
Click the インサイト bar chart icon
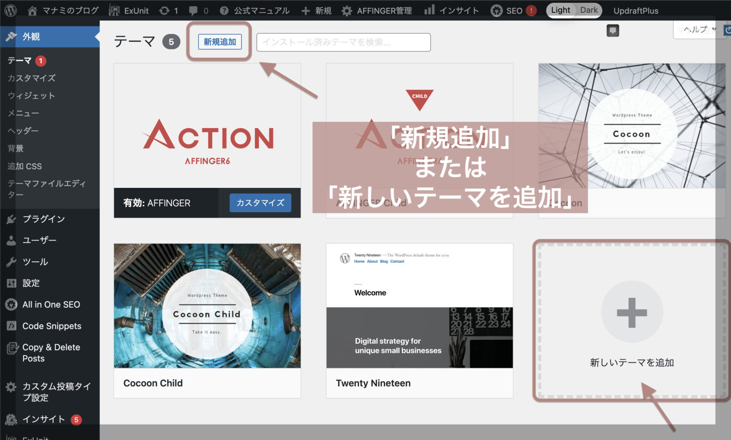pyautogui.click(x=429, y=10)
